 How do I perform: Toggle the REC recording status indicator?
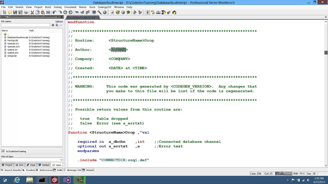tap(302, 174)
